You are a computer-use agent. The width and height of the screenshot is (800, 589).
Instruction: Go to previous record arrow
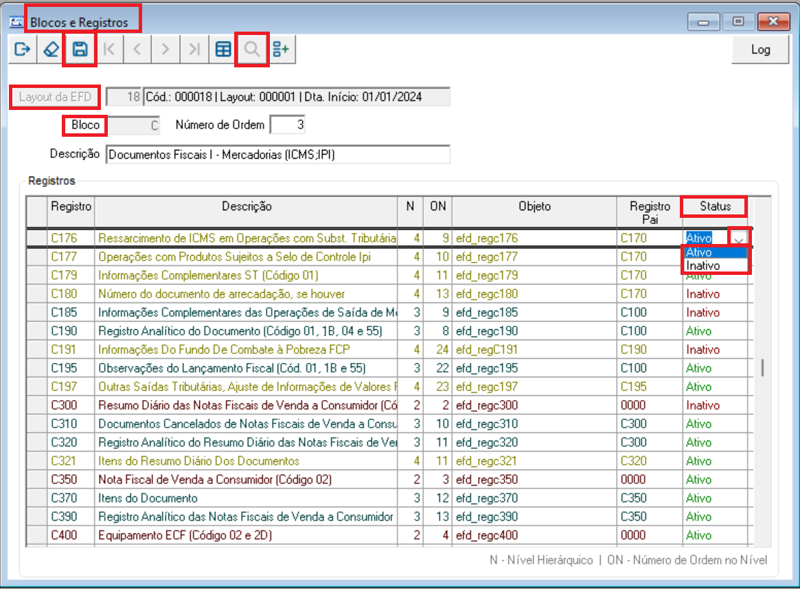137,49
